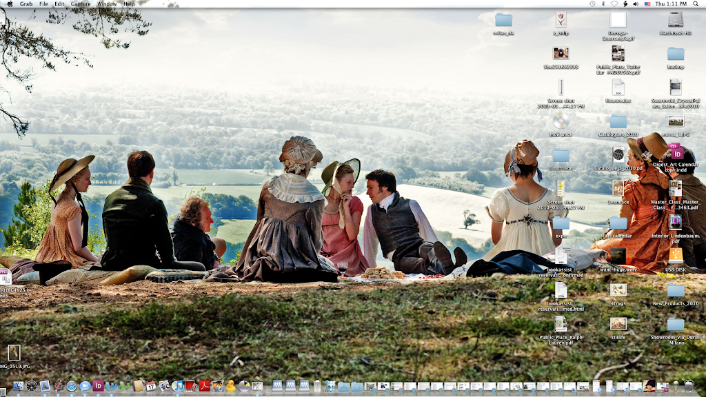Open Adobe Acrobat from the dock
Viewport: 706px width, 397px height.
(x=204, y=386)
